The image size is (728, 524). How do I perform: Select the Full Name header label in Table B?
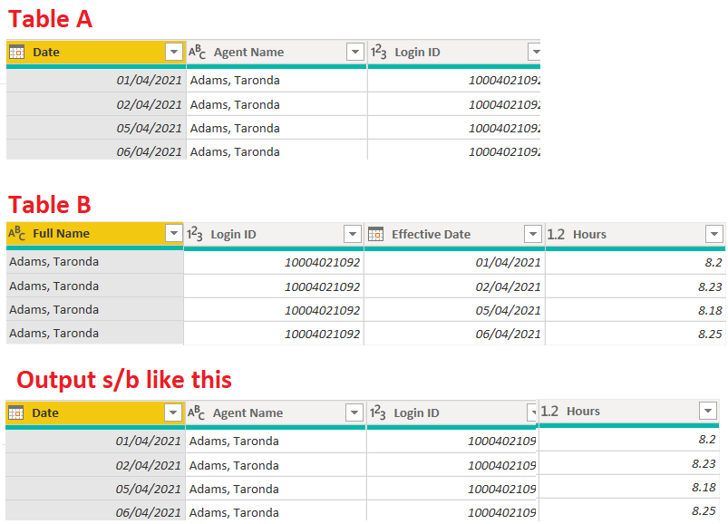point(62,234)
